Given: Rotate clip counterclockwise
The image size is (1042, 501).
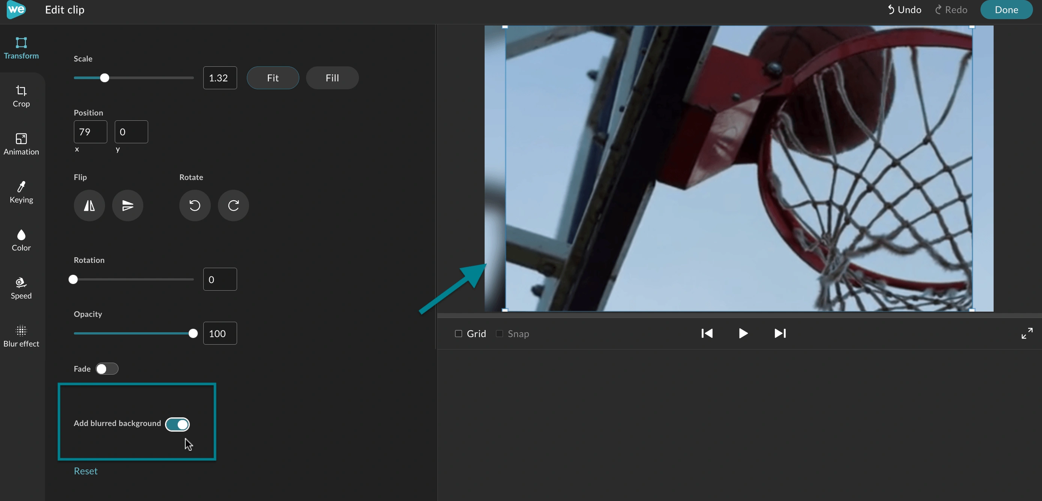Looking at the screenshot, I should click(195, 205).
